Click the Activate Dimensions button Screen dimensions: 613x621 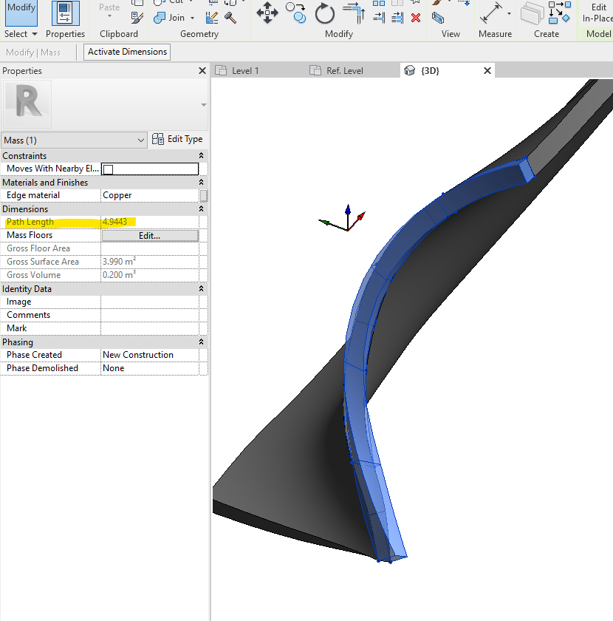click(x=127, y=52)
